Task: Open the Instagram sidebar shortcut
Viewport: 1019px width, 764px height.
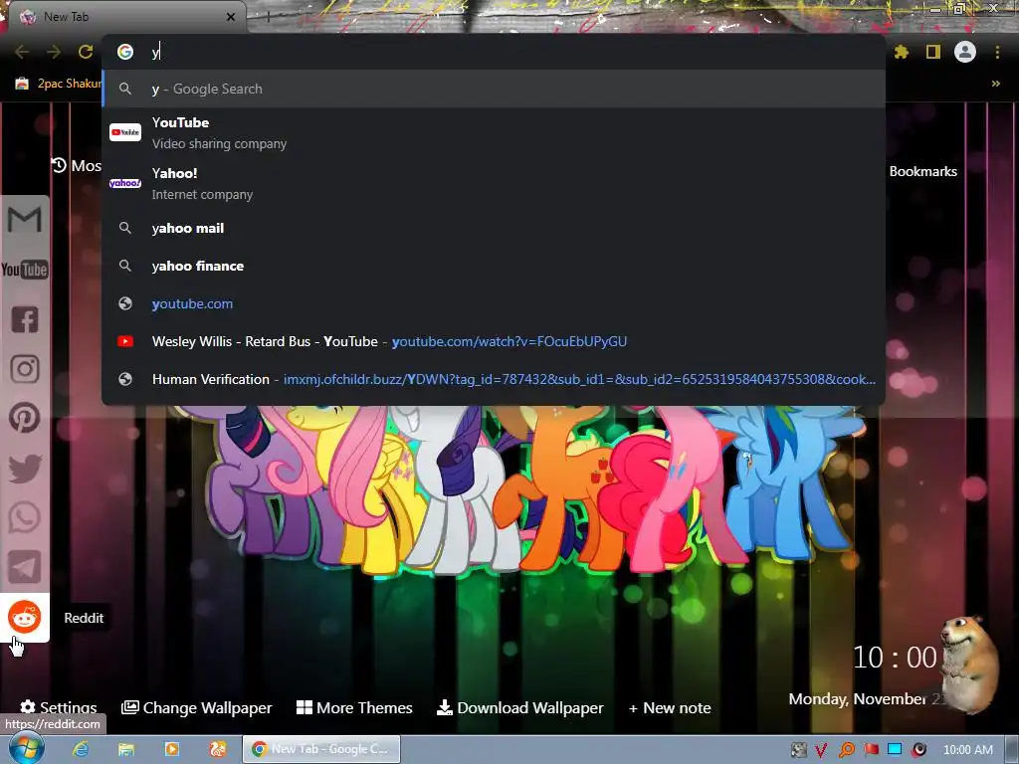Action: 25,368
